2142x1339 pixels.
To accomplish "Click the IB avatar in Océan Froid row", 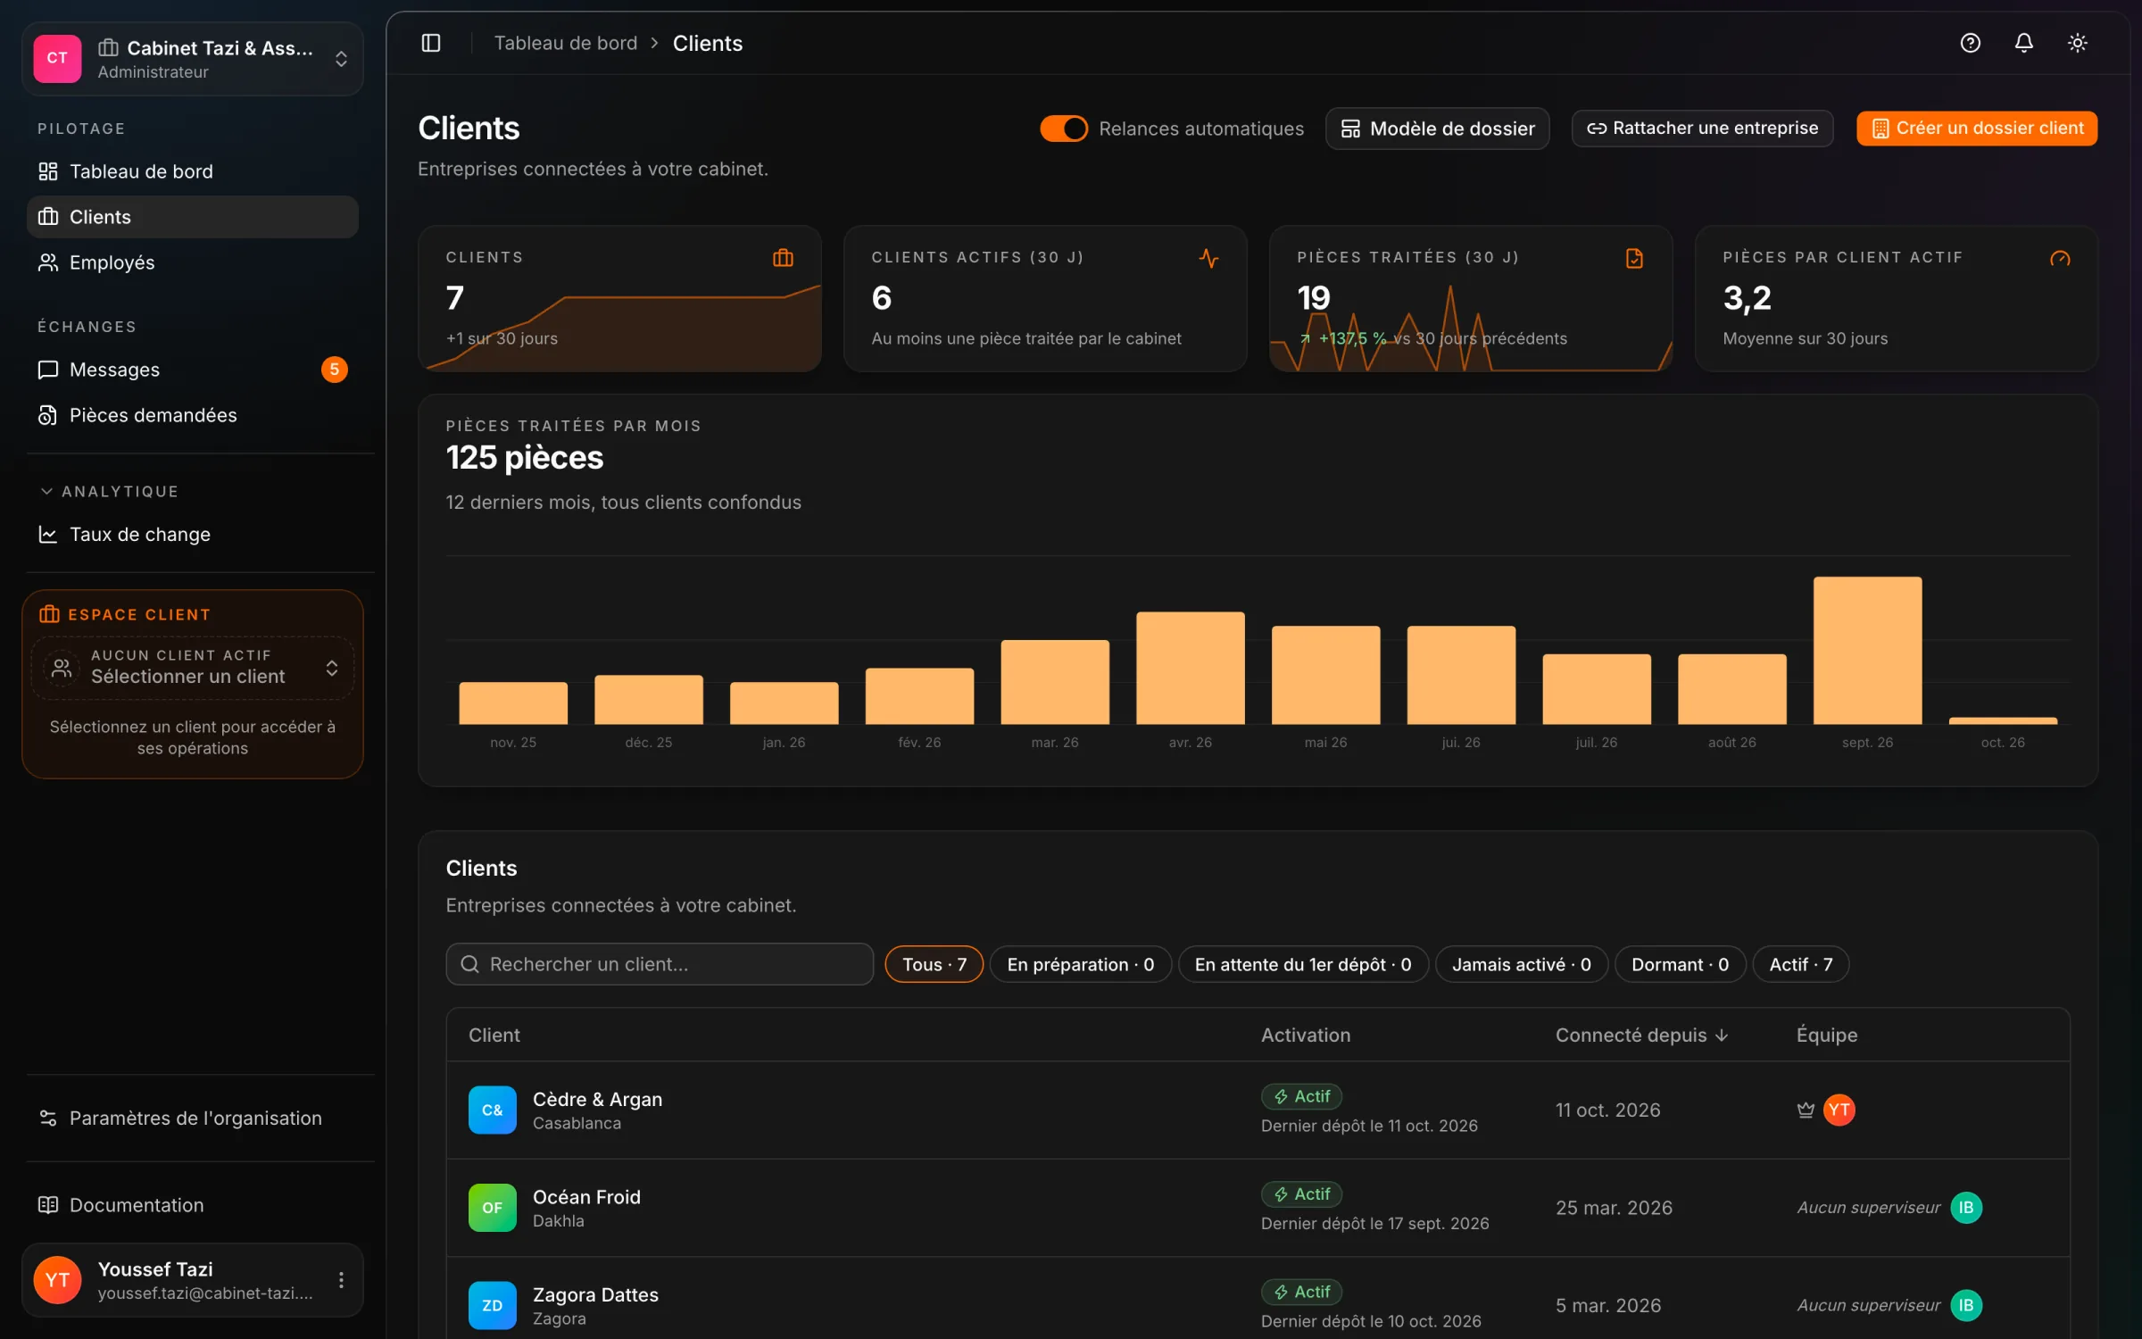I will 1966,1208.
